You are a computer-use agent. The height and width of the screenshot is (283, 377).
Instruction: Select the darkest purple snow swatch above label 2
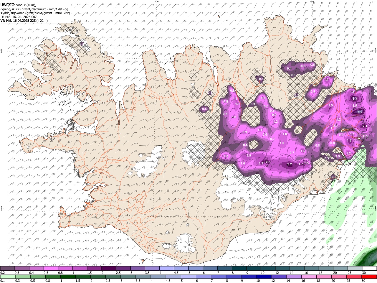[108, 268]
